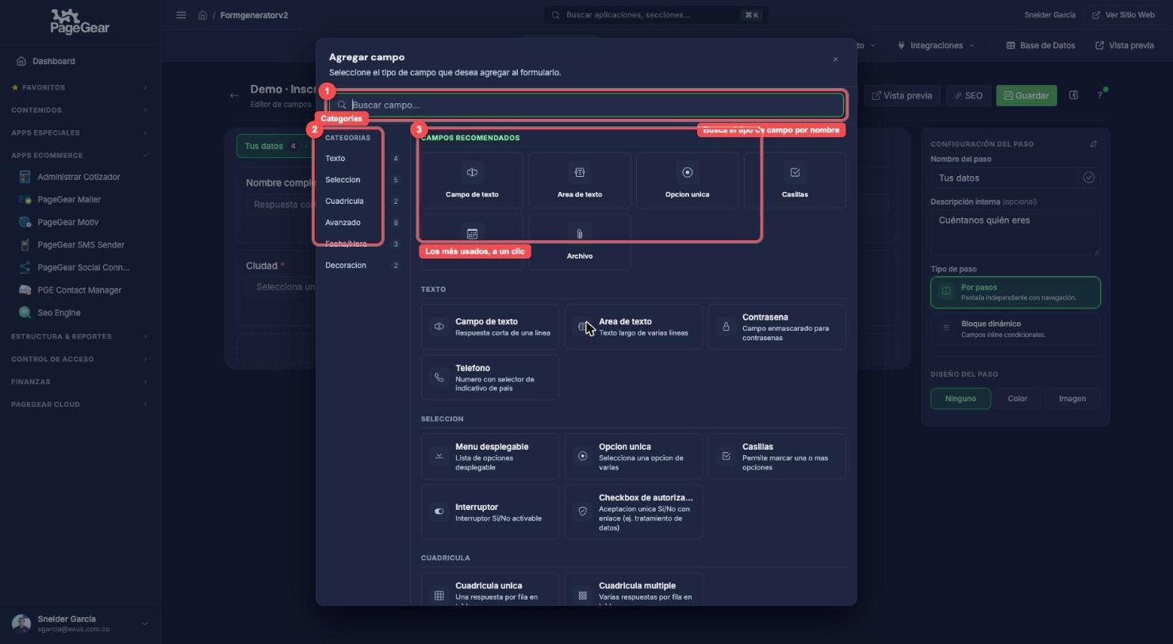Launch PageGear Motiv from the sidebar
Viewport: 1173px width, 644px height.
click(x=67, y=222)
